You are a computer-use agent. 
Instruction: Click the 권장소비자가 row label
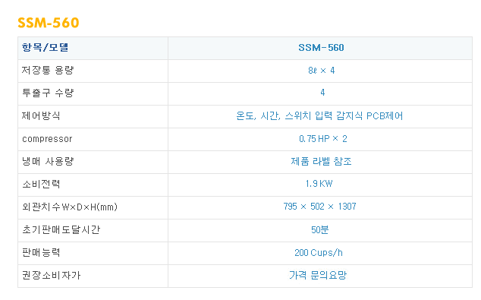(52, 275)
